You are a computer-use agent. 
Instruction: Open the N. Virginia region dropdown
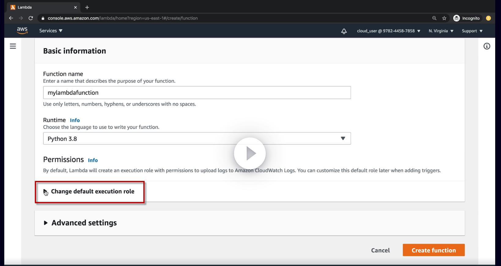point(441,31)
